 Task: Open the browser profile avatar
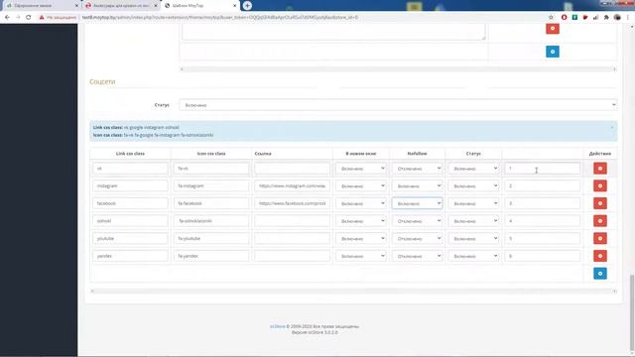[x=617, y=18]
